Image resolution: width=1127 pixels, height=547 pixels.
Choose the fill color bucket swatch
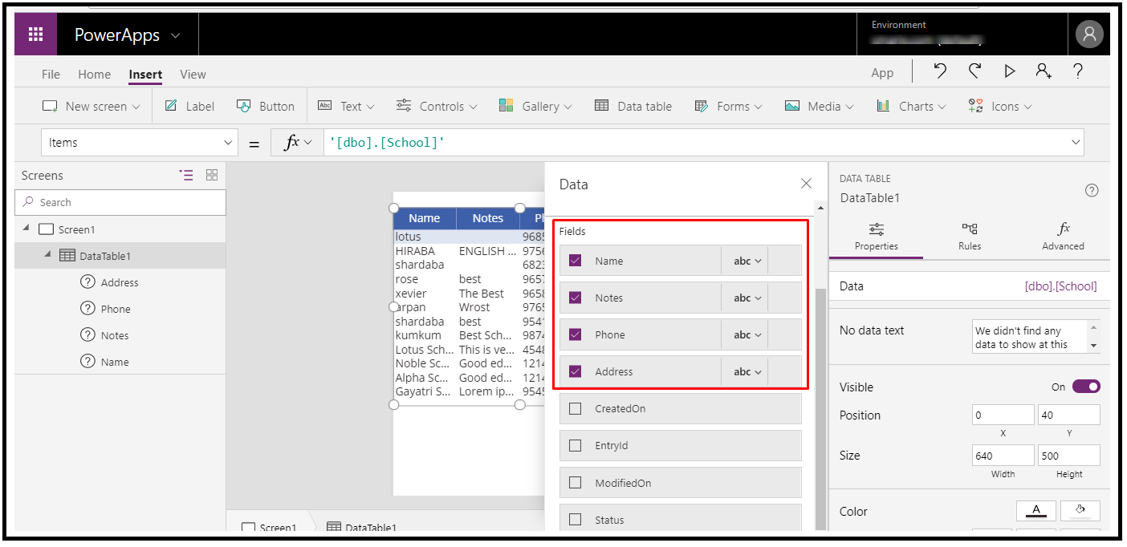(1080, 511)
